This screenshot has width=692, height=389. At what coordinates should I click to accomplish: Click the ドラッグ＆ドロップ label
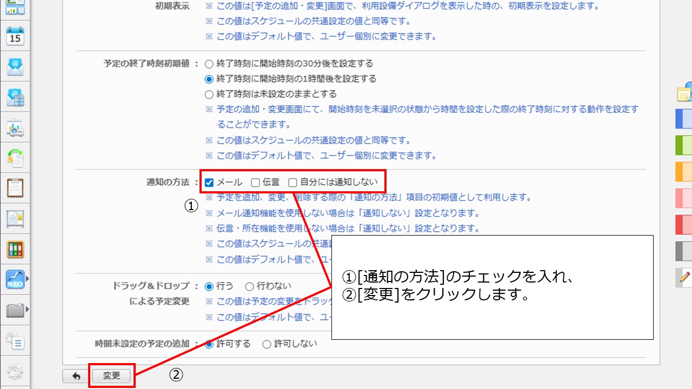[151, 286]
